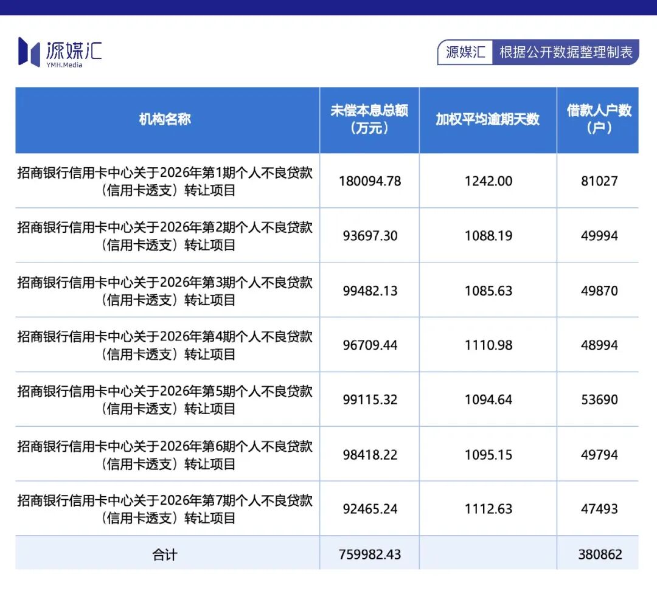
Task: Click the borrower count 49994
Action: 599,236
